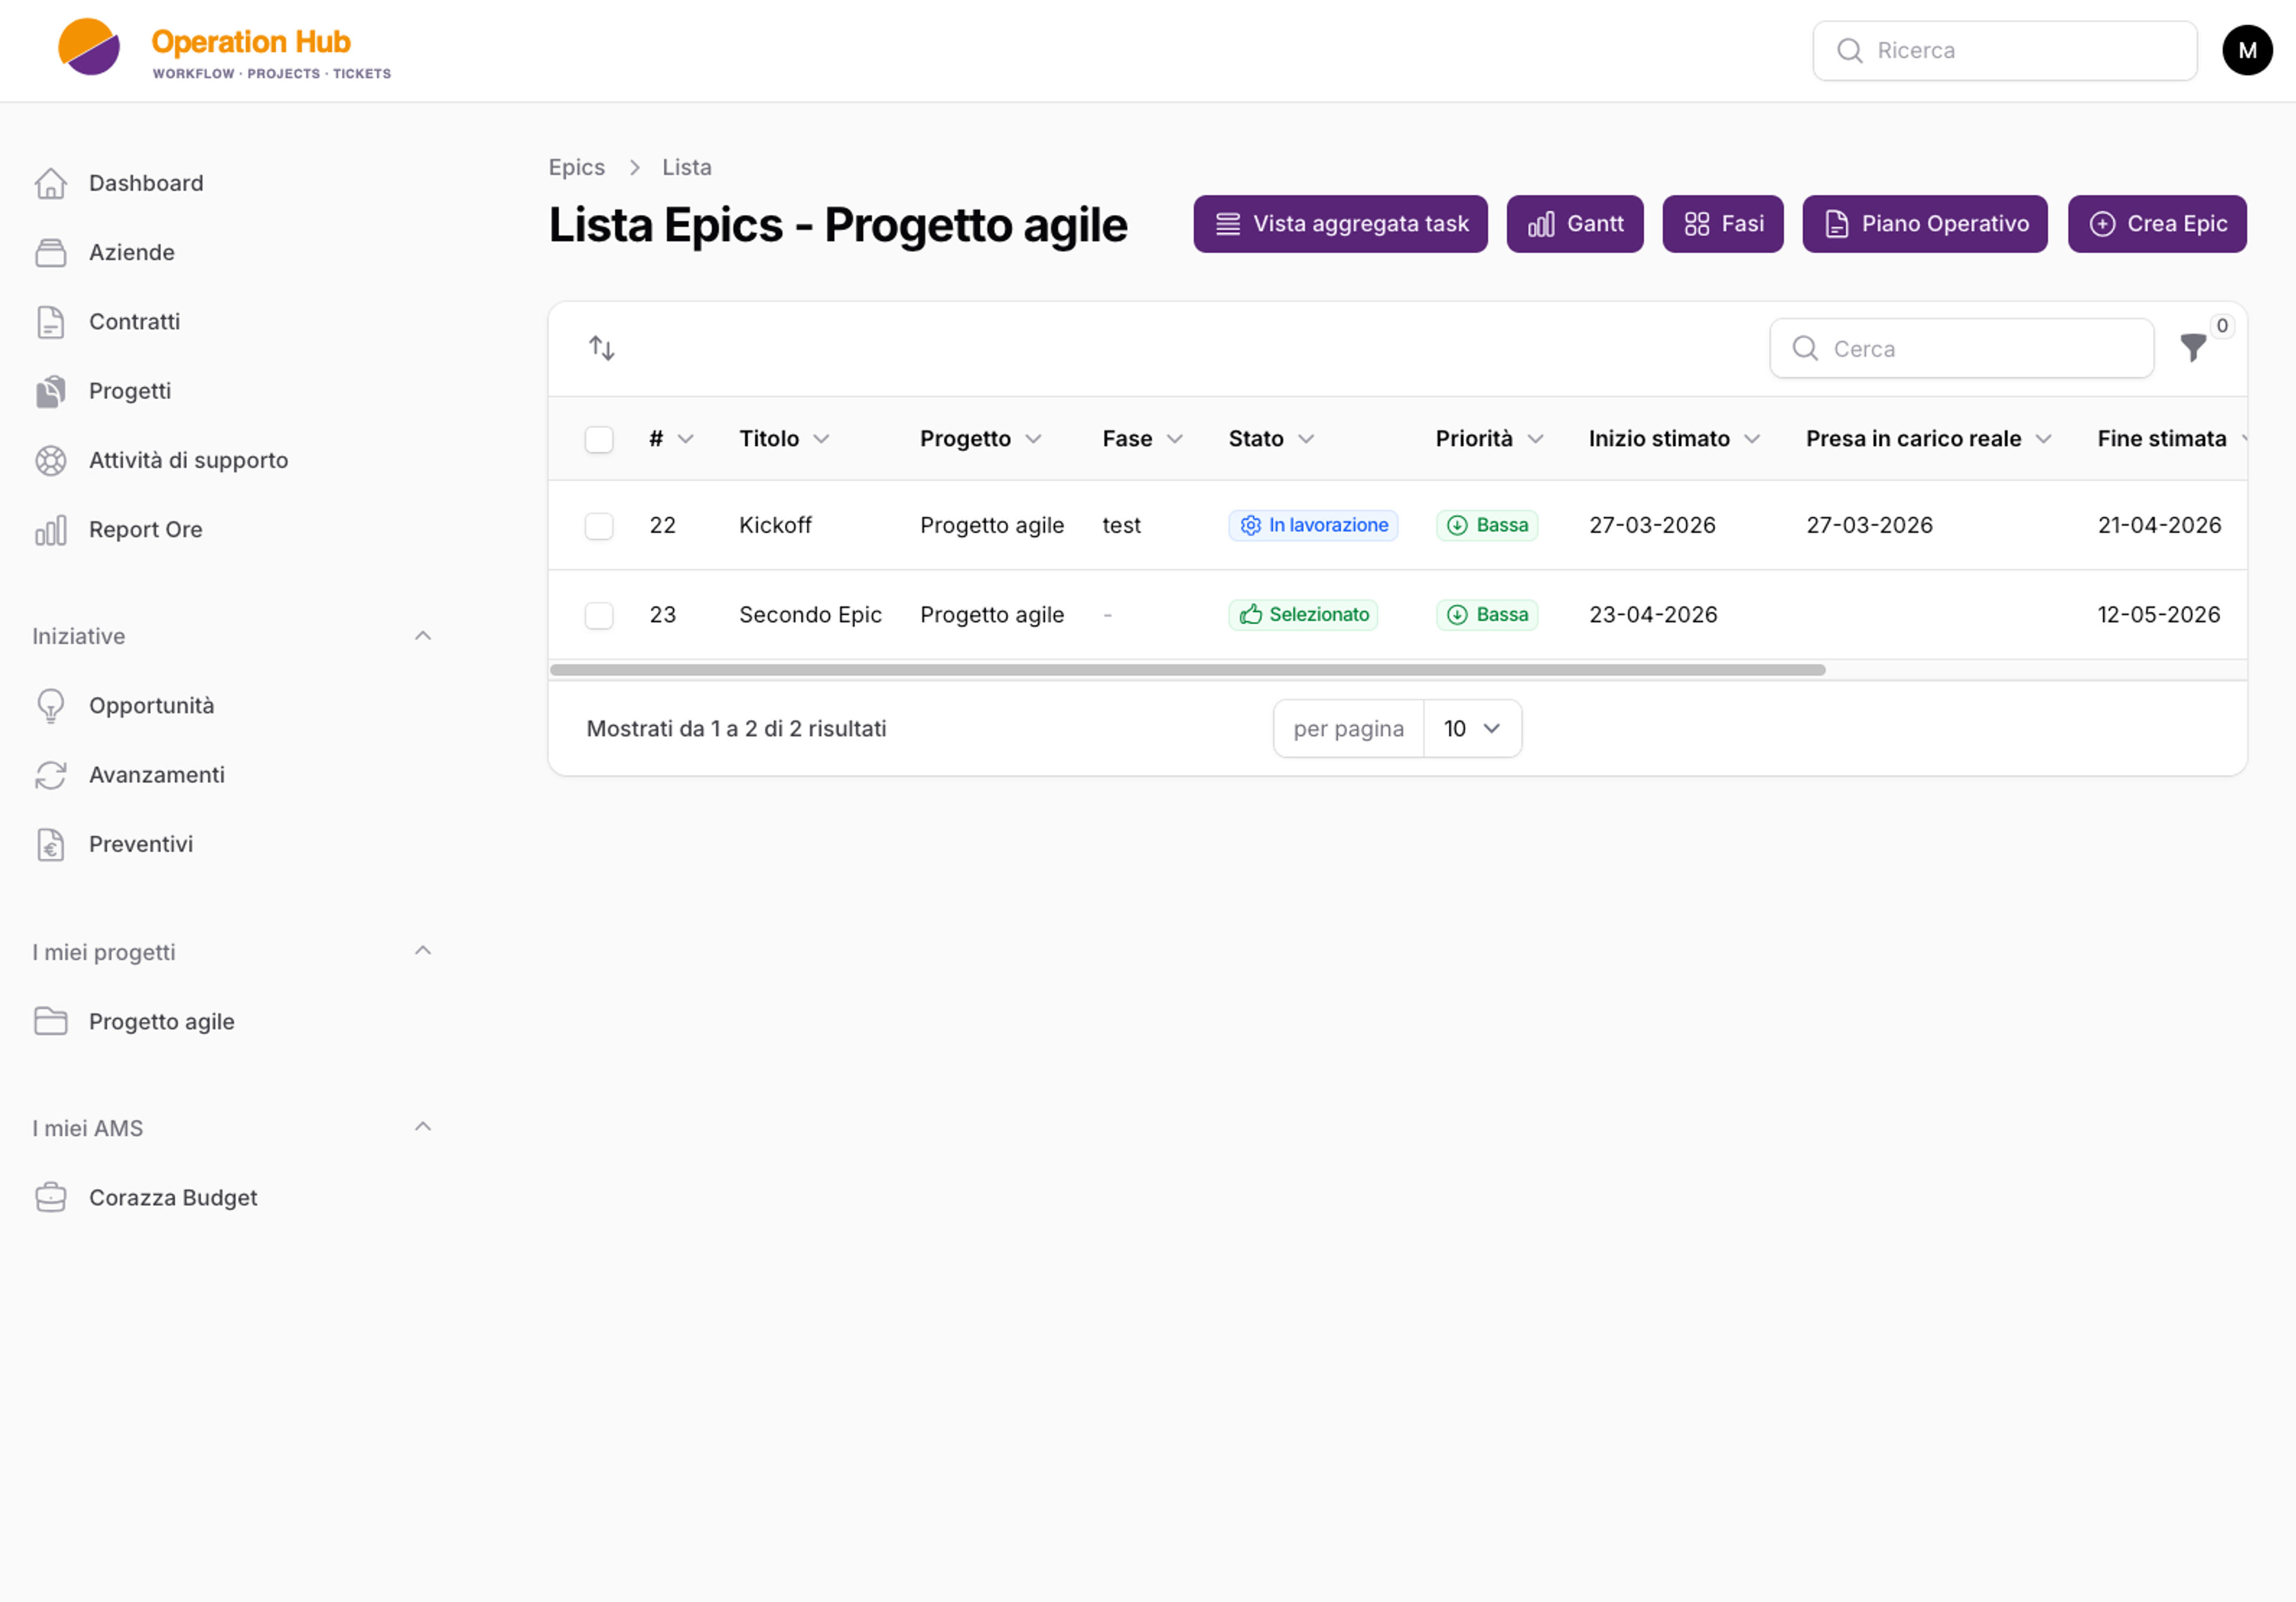Collapse the Iniziative sidebar section
The image size is (2296, 1602).
pyautogui.click(x=423, y=636)
